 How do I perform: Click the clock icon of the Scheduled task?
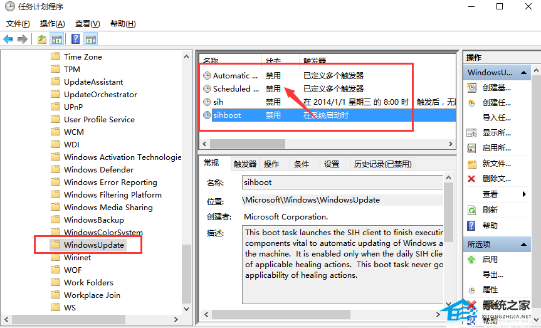[x=207, y=88]
